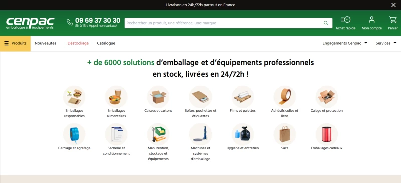Select the Caisses et cartons box icon
The height and width of the screenshot is (183, 401).
point(158,97)
